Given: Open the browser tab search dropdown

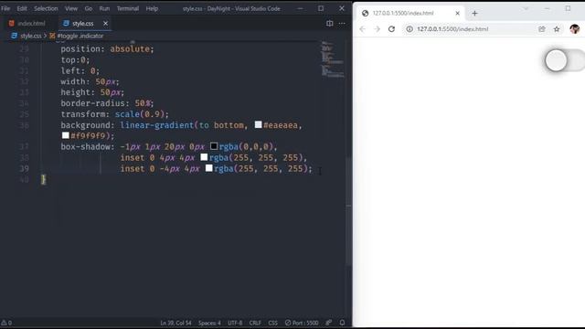Looking at the screenshot, I should tap(526, 8).
